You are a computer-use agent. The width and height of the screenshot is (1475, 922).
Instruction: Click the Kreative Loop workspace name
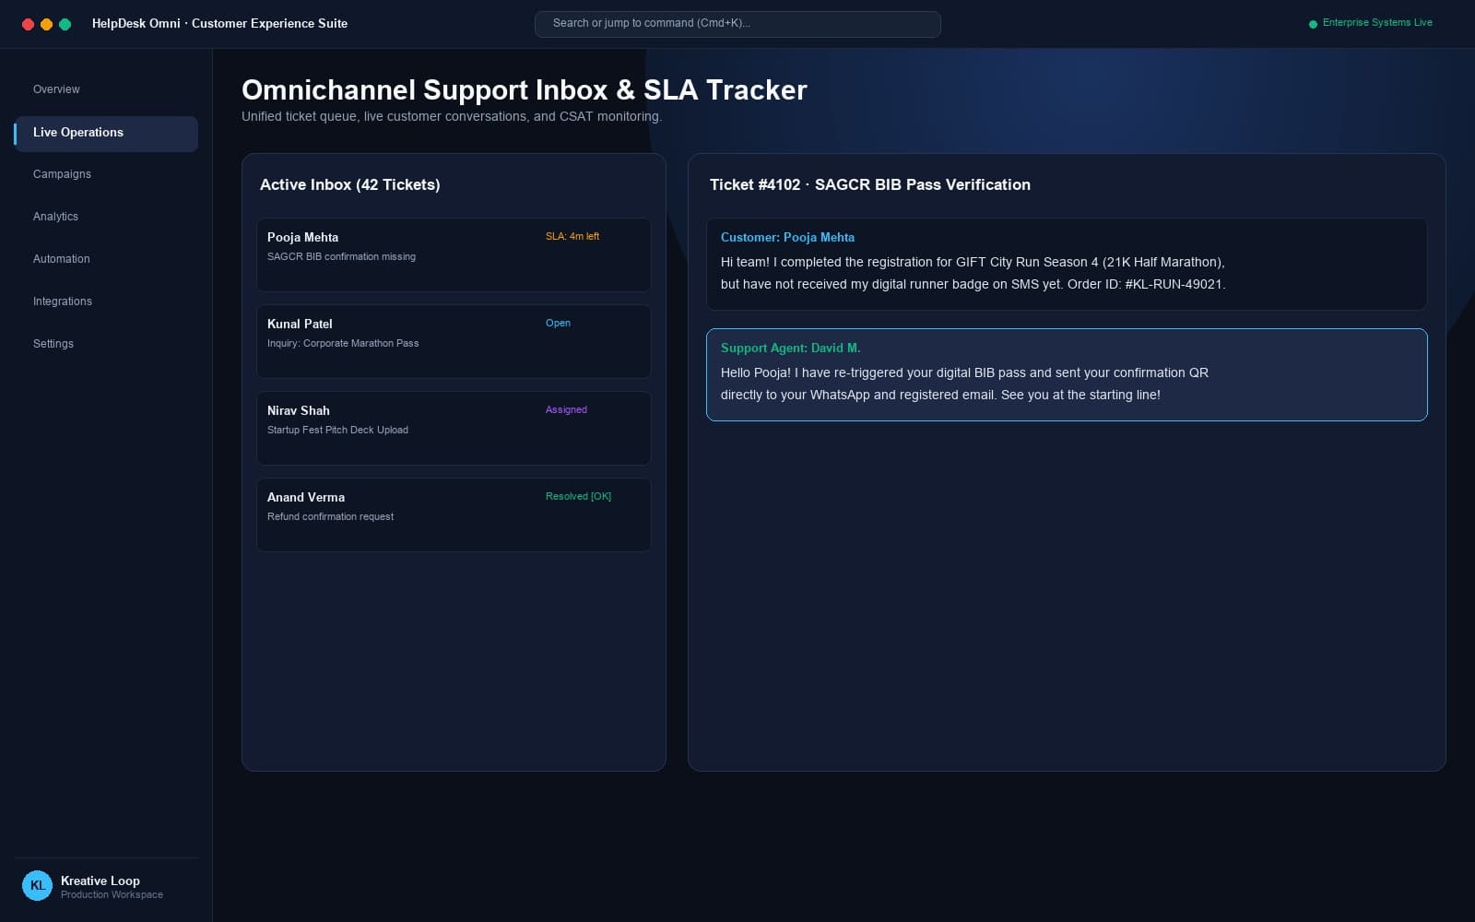tap(100, 881)
